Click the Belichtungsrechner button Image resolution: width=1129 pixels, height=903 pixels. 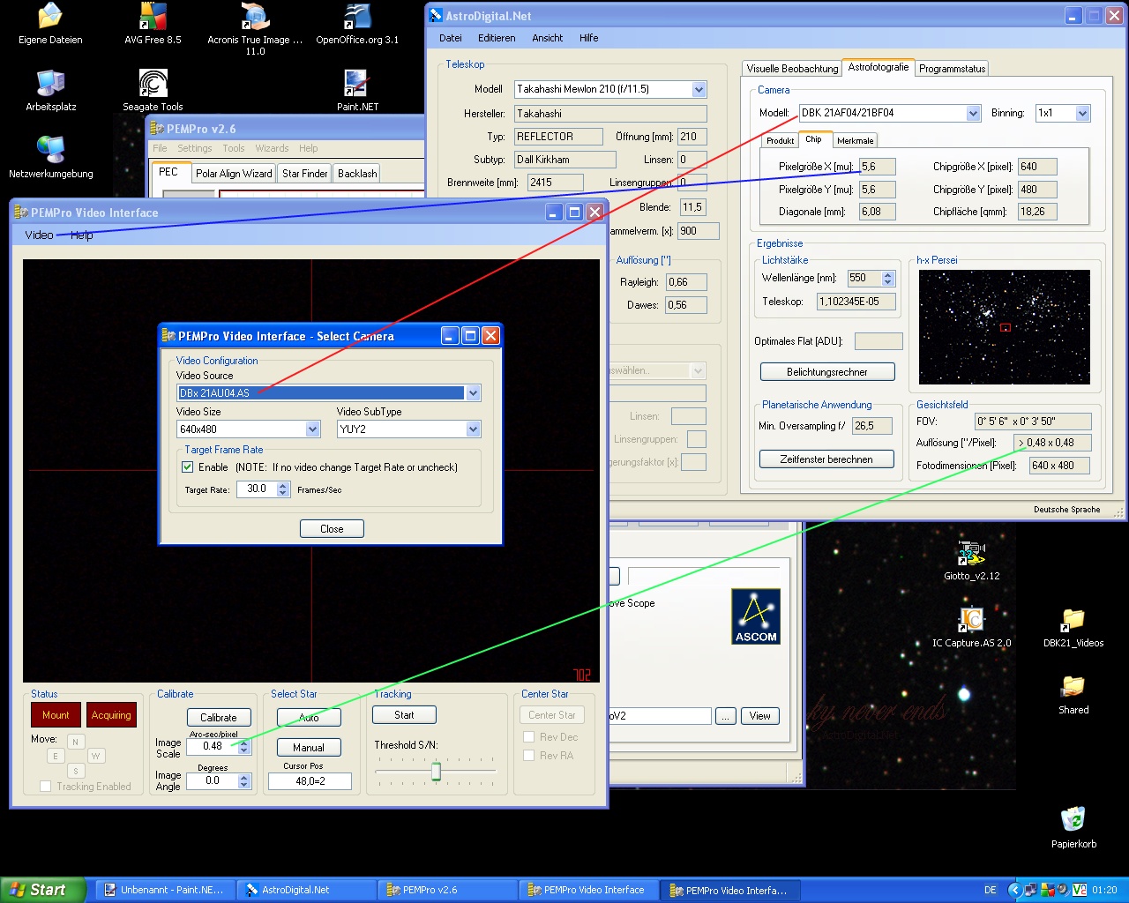click(x=827, y=372)
